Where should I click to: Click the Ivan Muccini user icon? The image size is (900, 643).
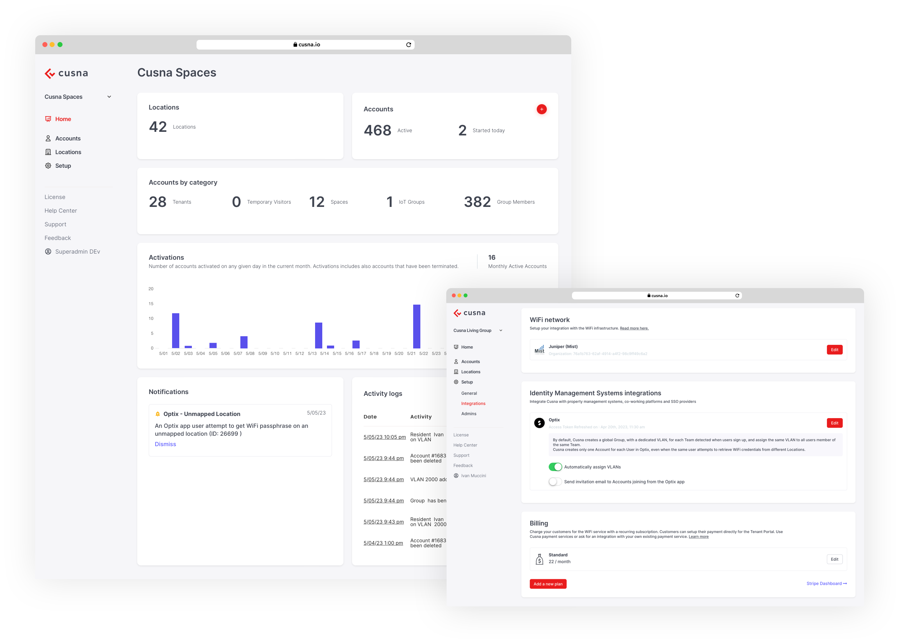(x=456, y=476)
